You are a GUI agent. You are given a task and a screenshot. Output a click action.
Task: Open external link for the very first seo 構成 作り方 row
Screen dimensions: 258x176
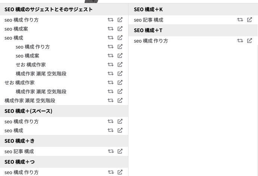click(120, 20)
